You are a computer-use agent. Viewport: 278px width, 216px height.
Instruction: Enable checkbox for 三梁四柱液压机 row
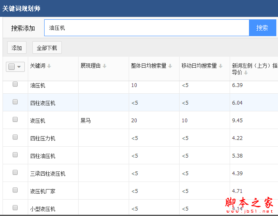15,173
